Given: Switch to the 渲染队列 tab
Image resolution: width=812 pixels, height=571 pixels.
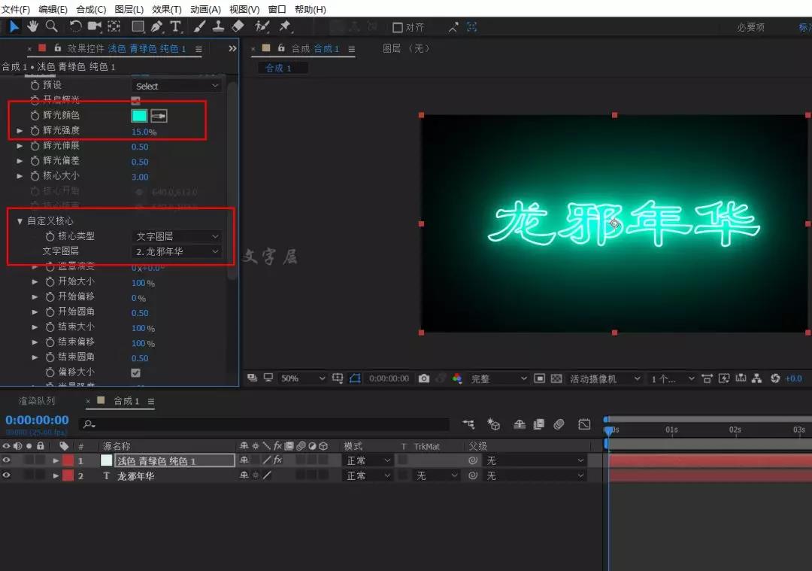Looking at the screenshot, I should click(36, 401).
